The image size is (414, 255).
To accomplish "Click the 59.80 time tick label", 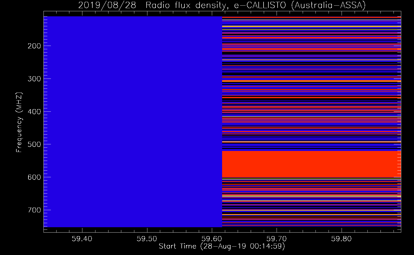I will pos(341,239).
